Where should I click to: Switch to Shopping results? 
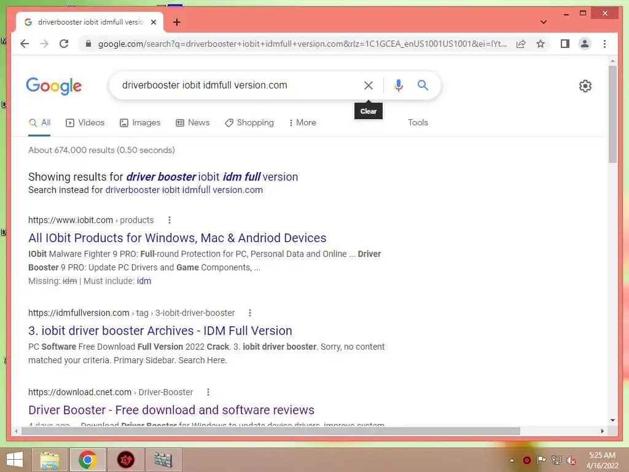pos(249,123)
